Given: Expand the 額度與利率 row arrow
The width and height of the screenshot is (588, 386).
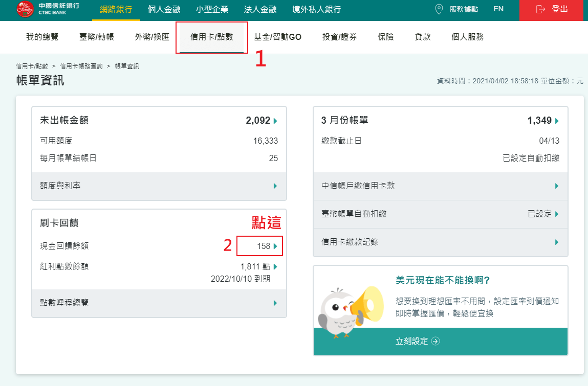Looking at the screenshot, I should (x=276, y=186).
